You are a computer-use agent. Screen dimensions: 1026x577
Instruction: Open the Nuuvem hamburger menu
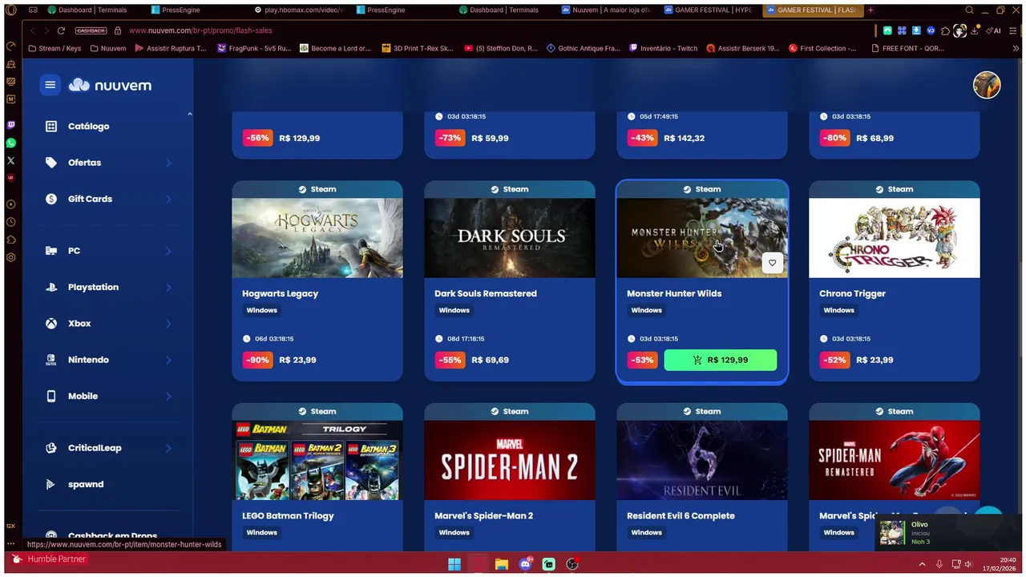click(x=50, y=85)
